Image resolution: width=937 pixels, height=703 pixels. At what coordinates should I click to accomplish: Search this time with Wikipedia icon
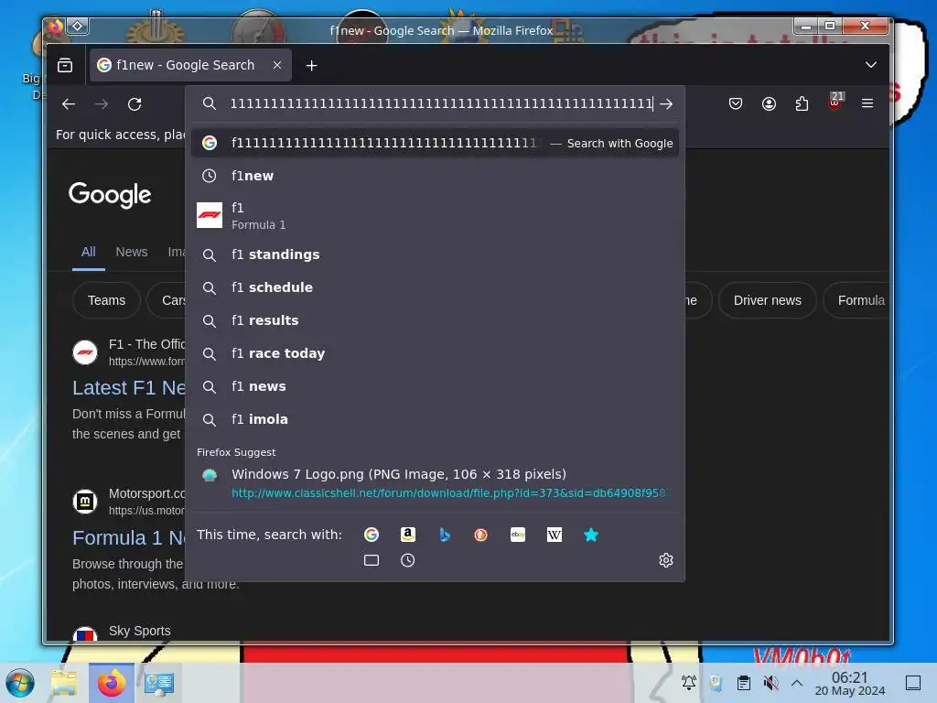[x=555, y=535]
